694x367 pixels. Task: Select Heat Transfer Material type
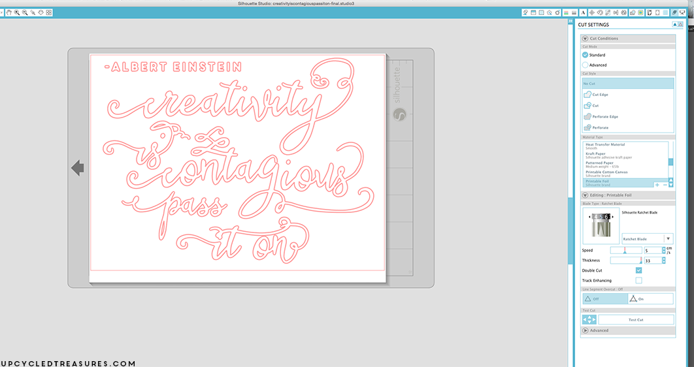point(625,146)
